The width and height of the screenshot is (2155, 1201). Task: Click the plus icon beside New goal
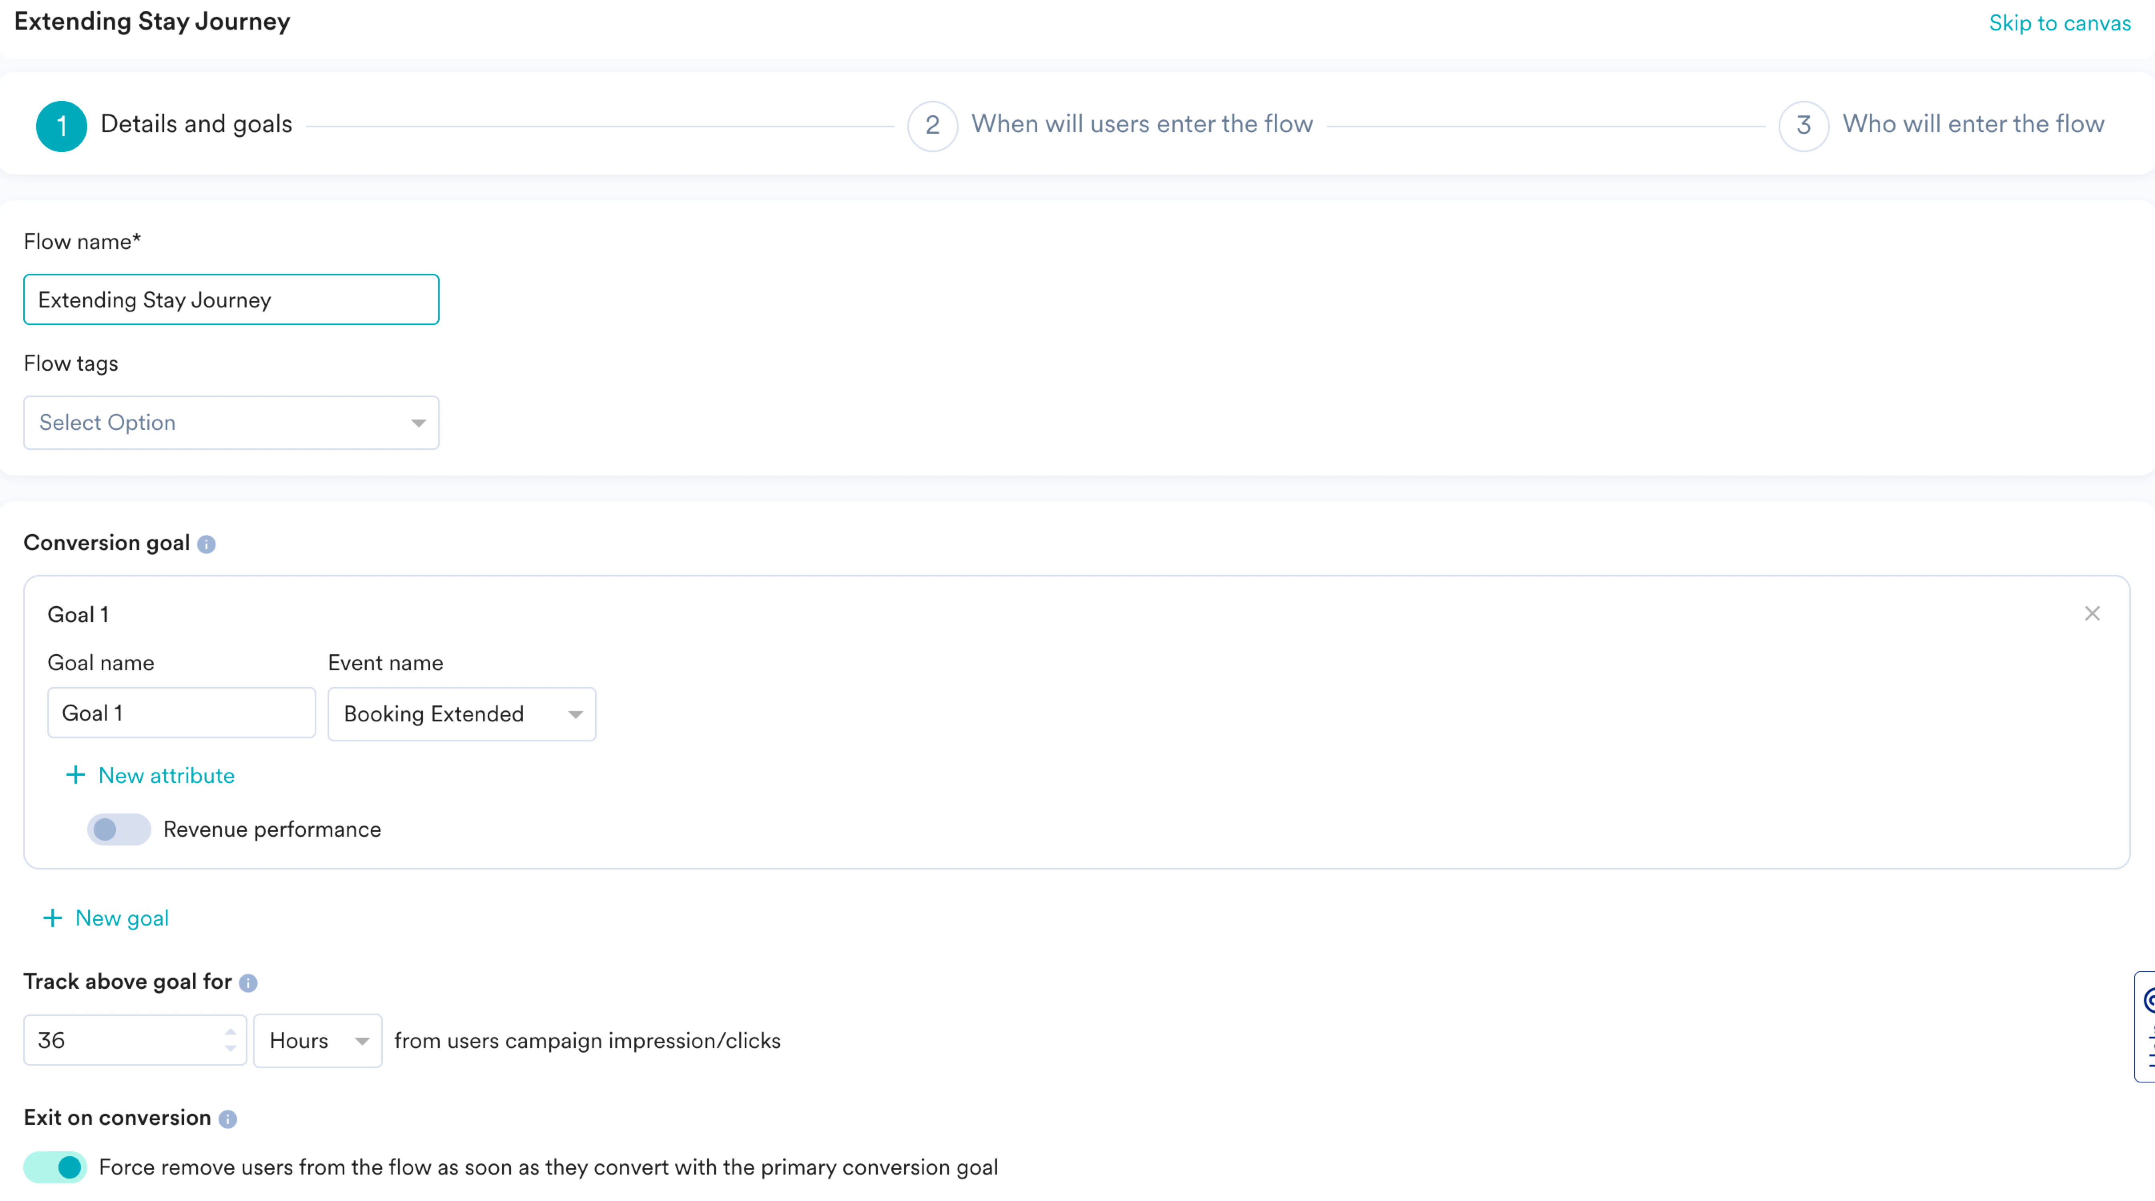[x=53, y=918]
